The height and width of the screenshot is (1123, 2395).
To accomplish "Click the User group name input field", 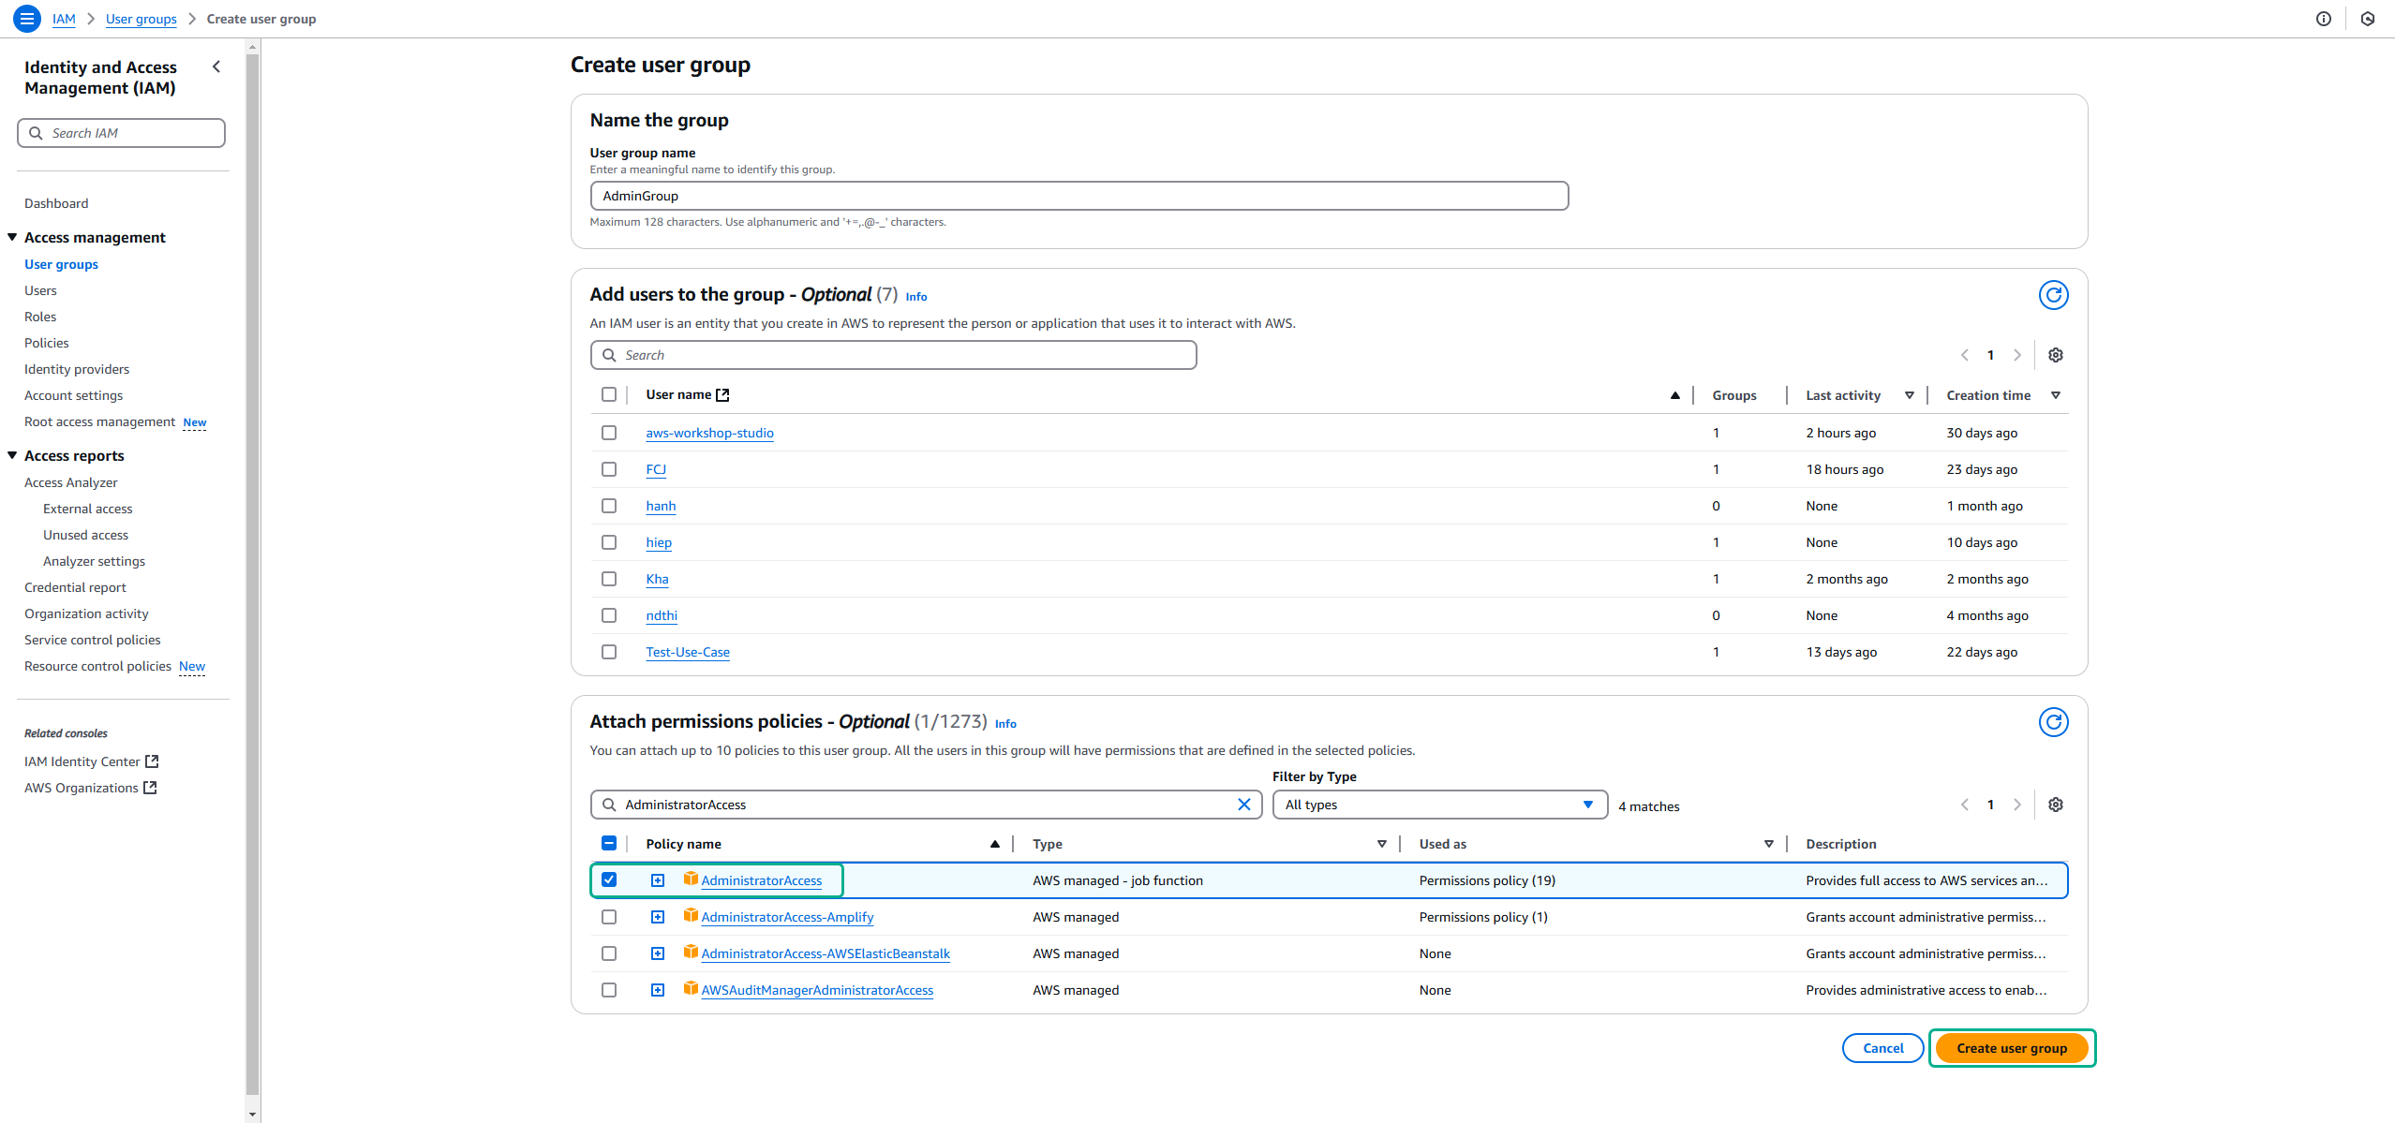I will pos(1078,196).
